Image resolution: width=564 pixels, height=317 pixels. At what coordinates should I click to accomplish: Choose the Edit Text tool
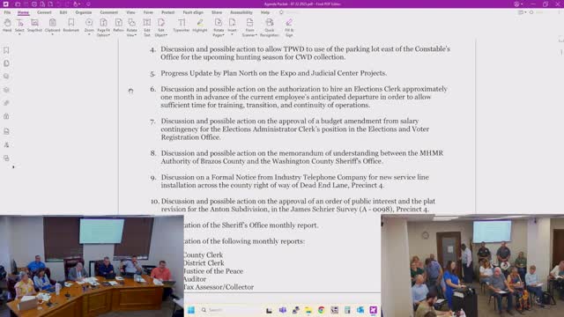[x=147, y=27]
